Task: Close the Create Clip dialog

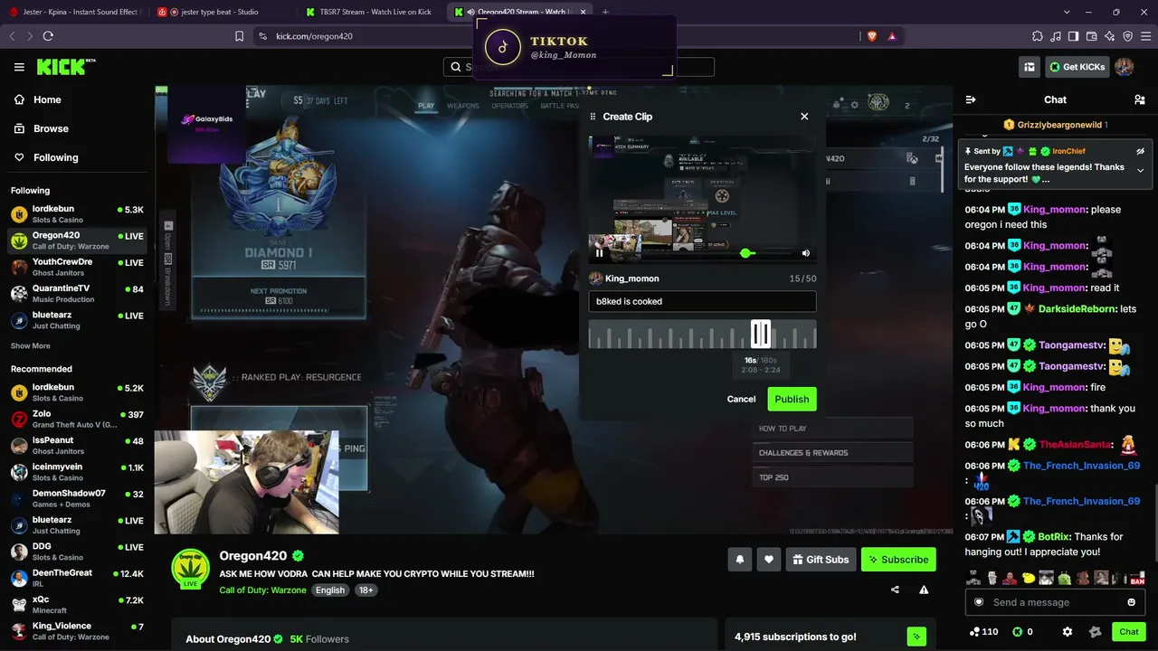Action: 804,117
